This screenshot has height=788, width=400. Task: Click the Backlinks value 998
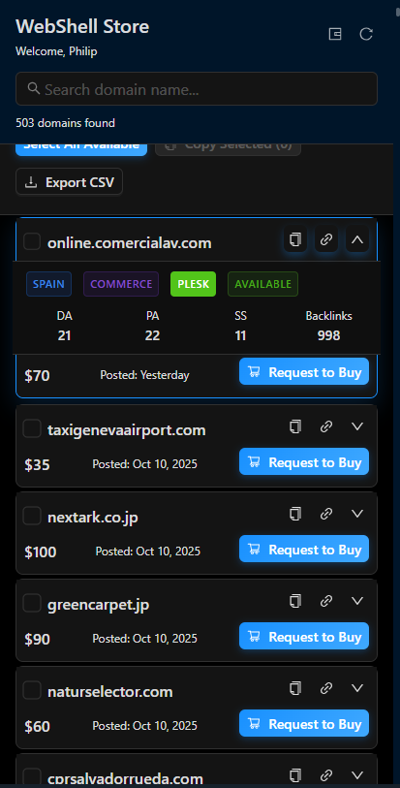click(x=328, y=335)
